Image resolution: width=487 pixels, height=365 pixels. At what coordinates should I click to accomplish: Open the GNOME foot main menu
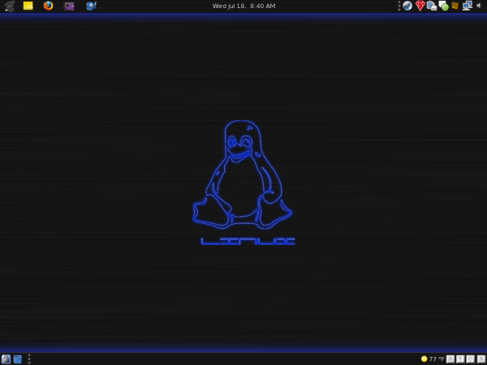coord(10,6)
